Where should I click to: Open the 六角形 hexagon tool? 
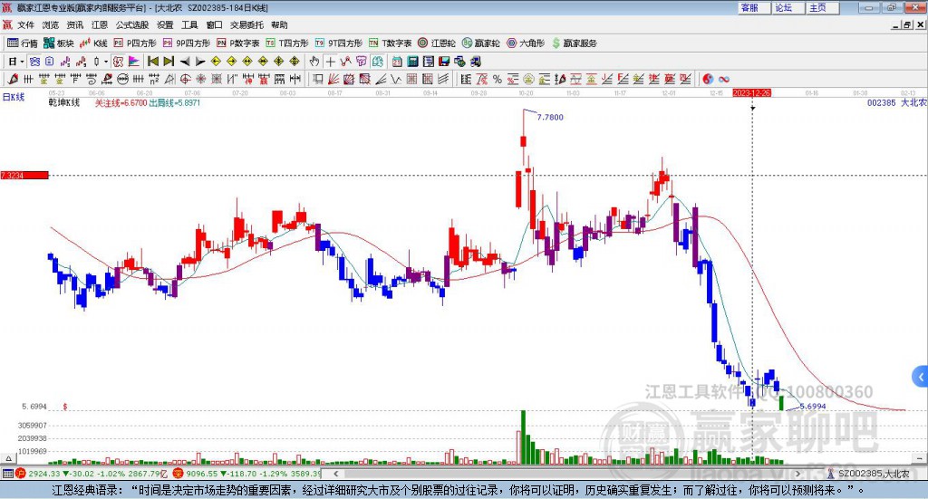[526, 43]
